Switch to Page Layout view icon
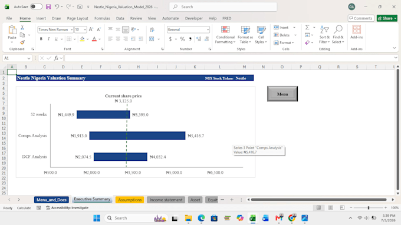The height and width of the screenshot is (225, 401). [330, 208]
